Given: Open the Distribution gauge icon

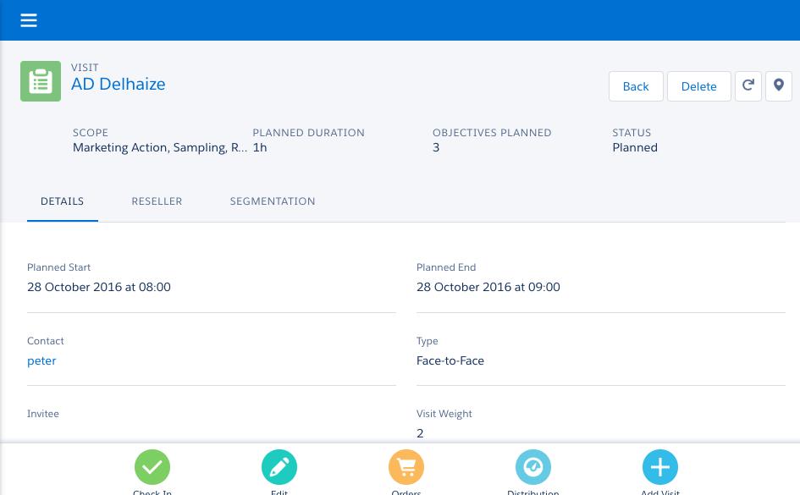Looking at the screenshot, I should pyautogui.click(x=533, y=467).
